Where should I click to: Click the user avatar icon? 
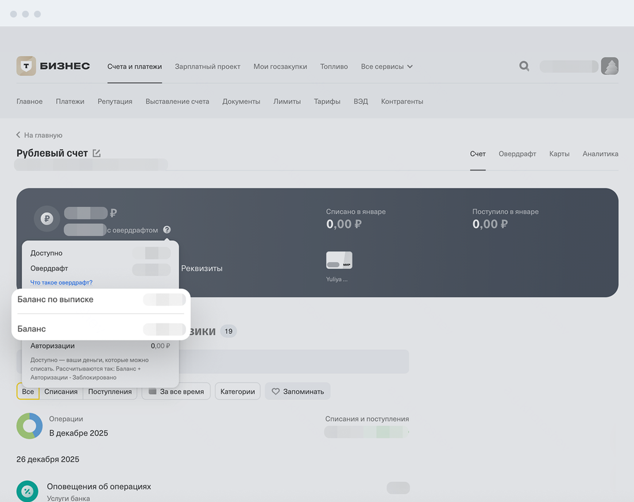(609, 66)
